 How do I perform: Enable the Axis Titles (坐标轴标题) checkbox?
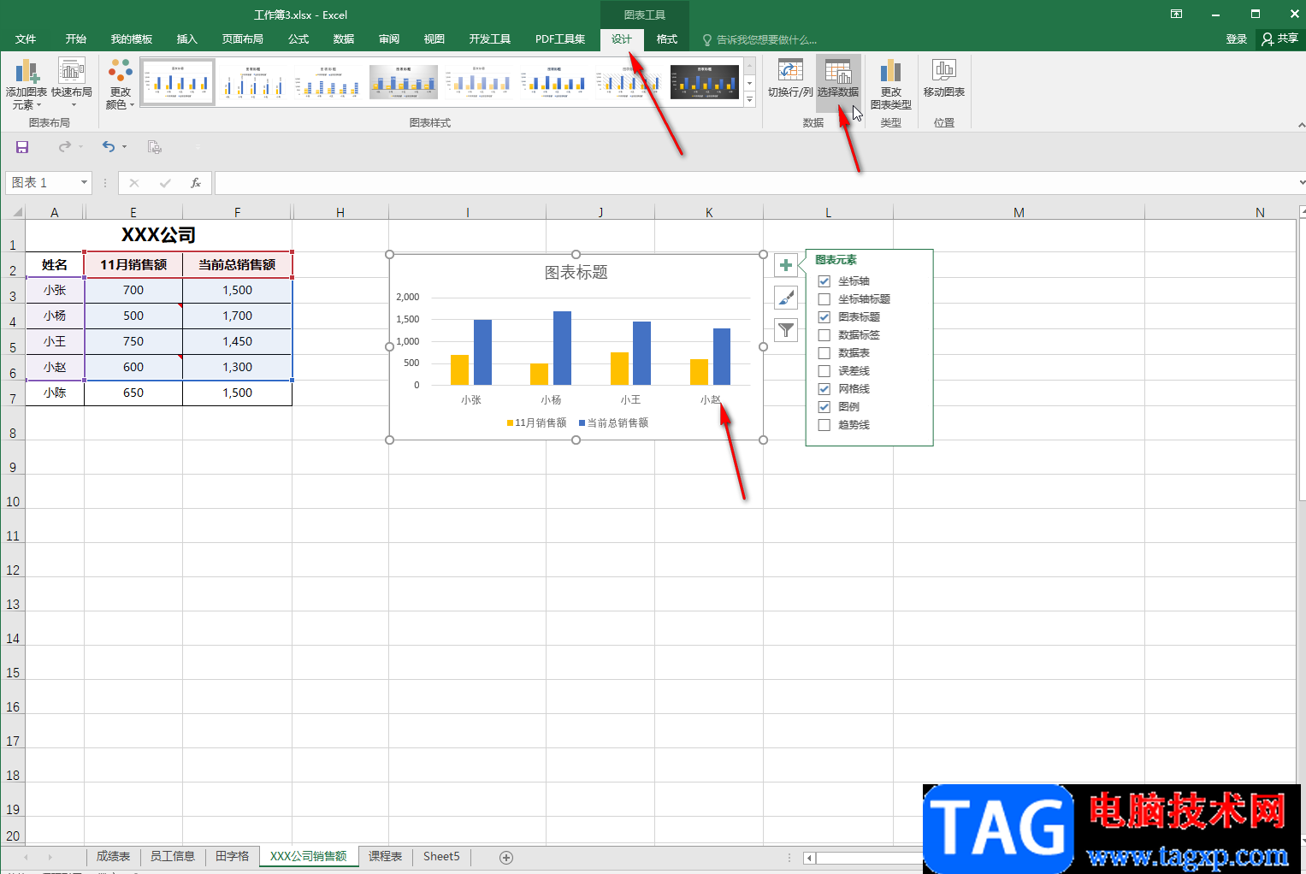[x=824, y=299]
